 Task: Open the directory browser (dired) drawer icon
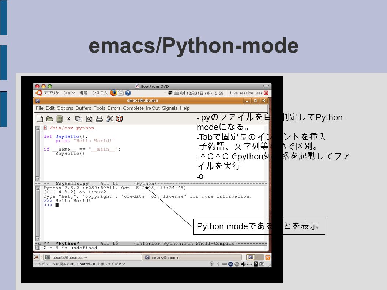[60, 119]
